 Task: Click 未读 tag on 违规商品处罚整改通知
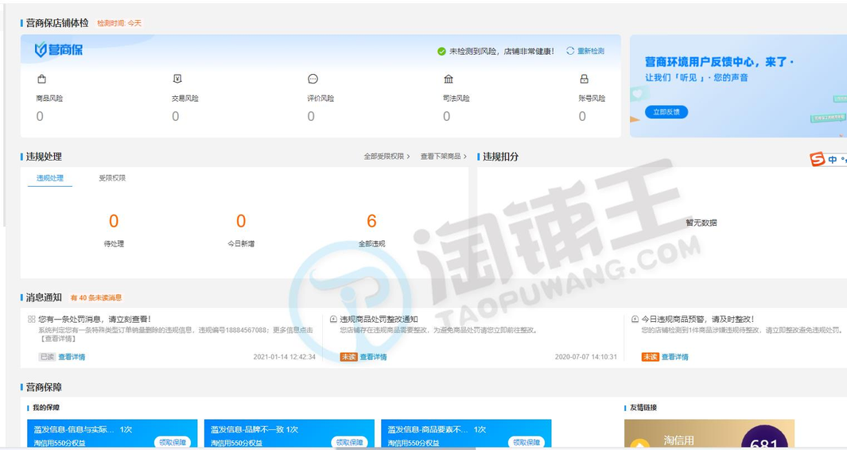[x=348, y=356]
